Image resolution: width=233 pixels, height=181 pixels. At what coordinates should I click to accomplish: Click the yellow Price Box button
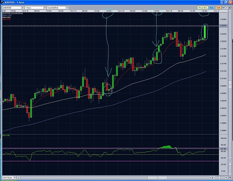point(203,8)
